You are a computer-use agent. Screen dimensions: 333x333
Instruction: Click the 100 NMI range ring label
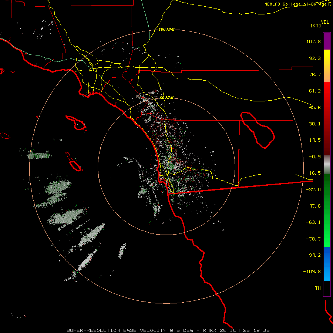coord(166,29)
